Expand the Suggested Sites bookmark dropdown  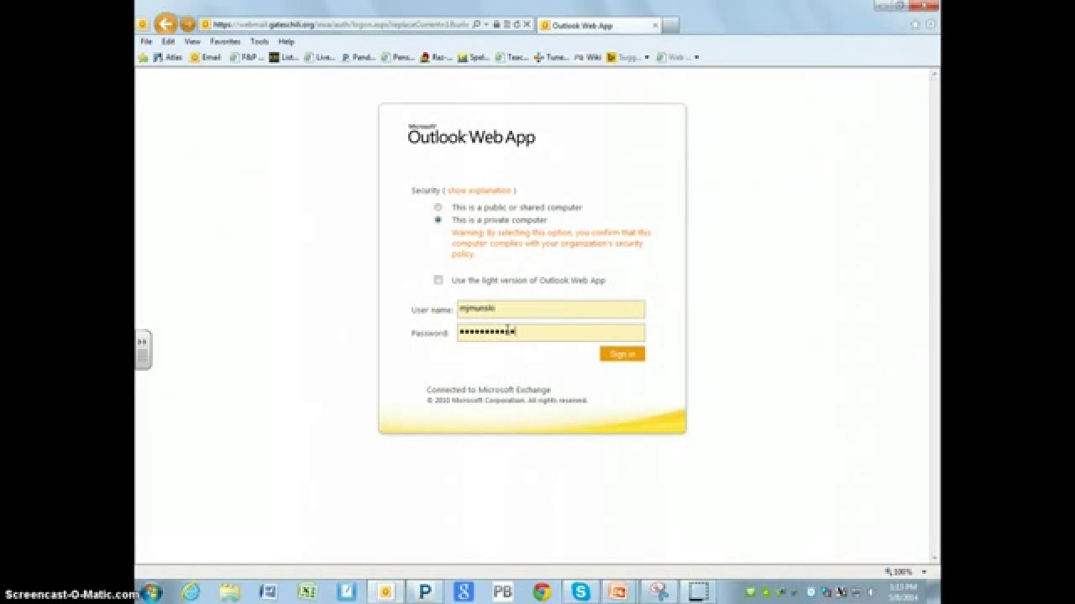coord(647,57)
